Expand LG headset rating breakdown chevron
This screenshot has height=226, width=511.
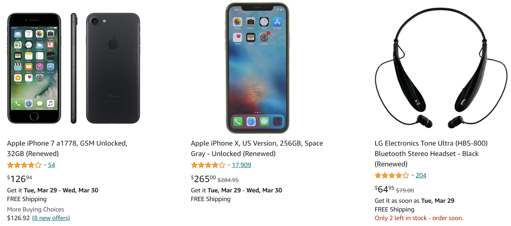point(412,175)
